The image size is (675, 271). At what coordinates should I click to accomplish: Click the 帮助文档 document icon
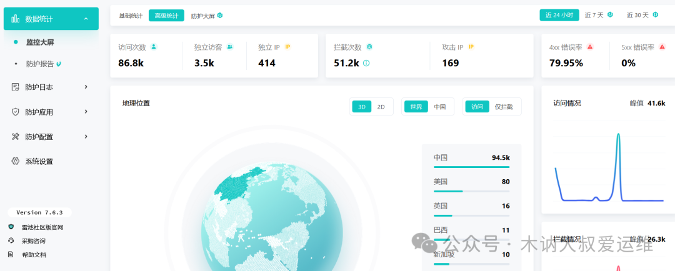(x=11, y=255)
